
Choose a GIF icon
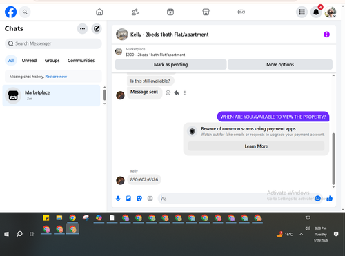tap(150, 199)
